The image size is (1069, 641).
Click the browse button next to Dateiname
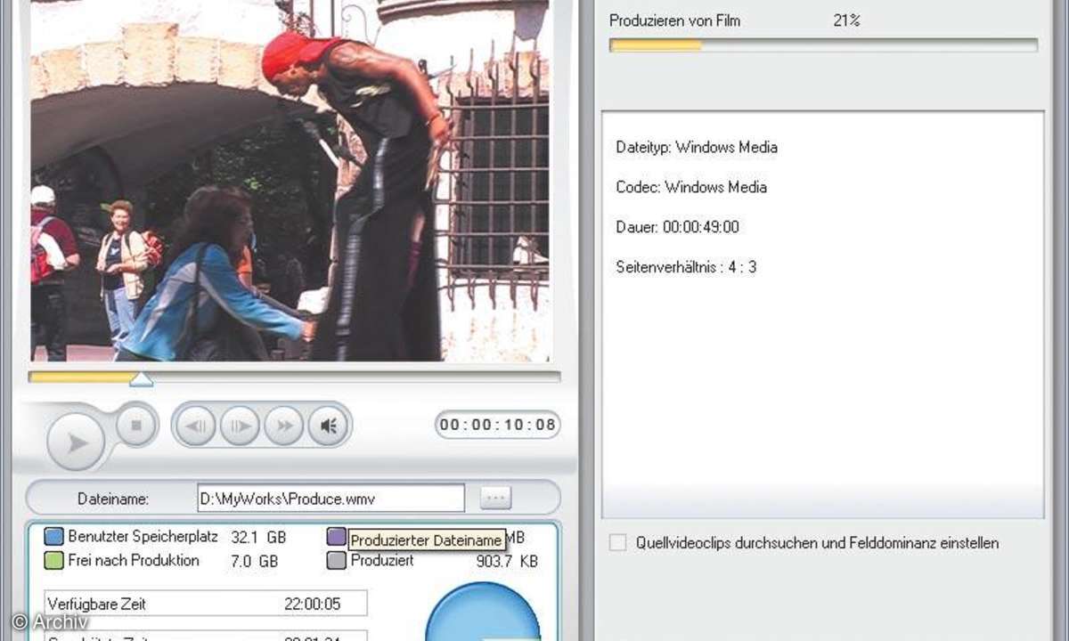click(x=495, y=498)
